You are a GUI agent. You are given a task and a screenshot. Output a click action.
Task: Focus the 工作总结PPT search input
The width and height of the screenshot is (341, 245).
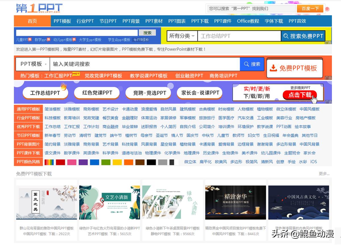tap(239, 36)
